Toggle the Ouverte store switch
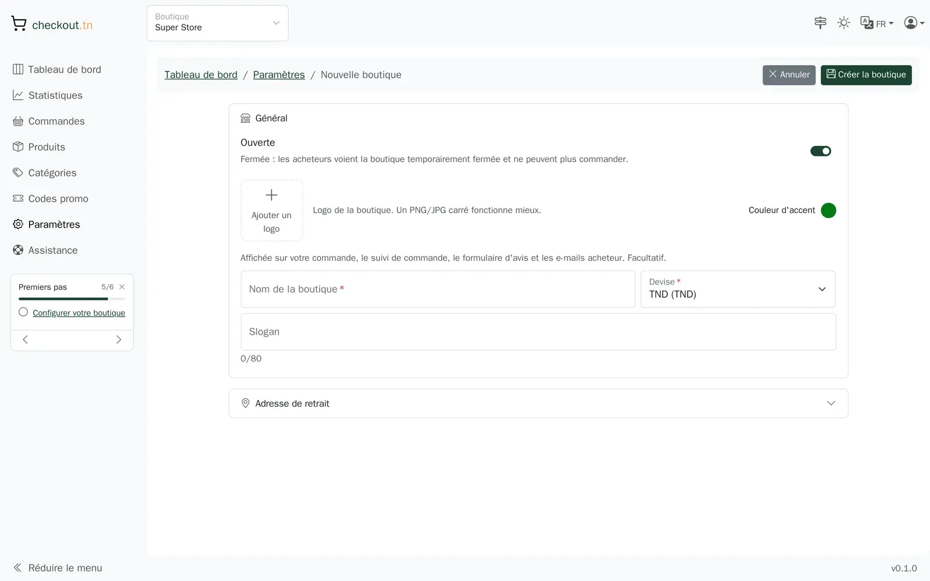Screen dimensions: 930x581 [x=821, y=151]
